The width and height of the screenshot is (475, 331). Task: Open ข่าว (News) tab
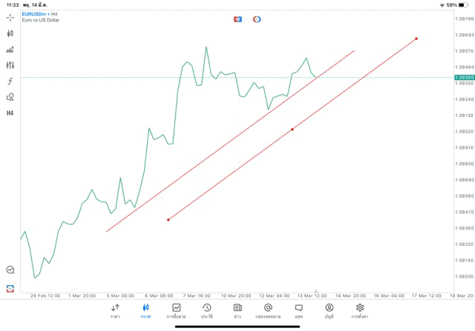click(x=237, y=310)
